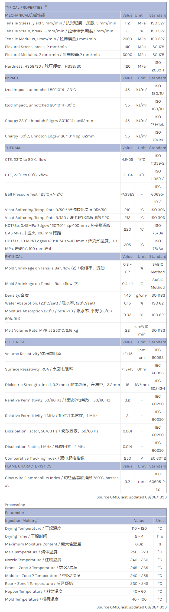Click the ELECTRICAL section header
Screen dimensions: 169x612
[16, 342]
